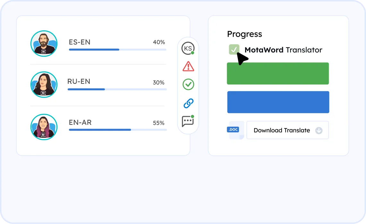
Task: Click the blue progress block
Action: pyautogui.click(x=278, y=102)
